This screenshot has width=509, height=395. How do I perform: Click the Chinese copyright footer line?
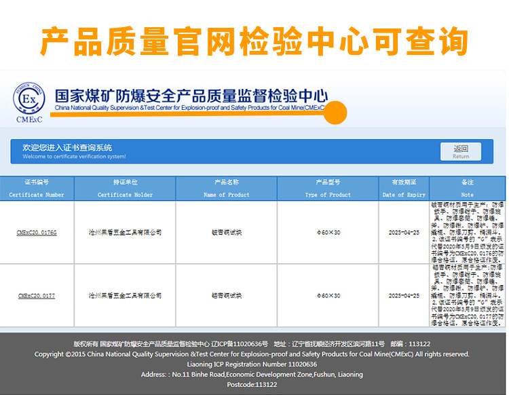tap(252, 344)
